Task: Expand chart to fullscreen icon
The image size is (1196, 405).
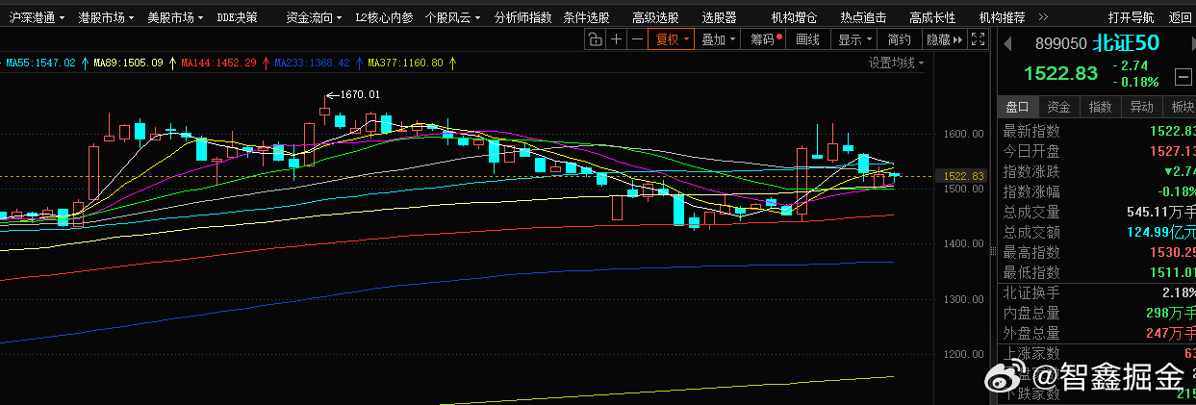Action: [978, 39]
